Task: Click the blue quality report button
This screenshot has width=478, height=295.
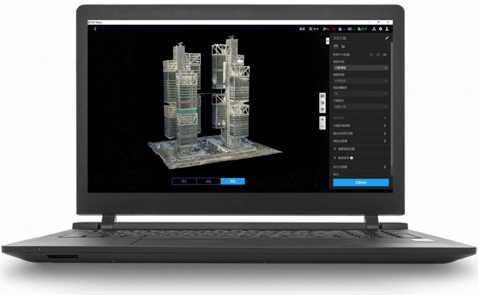Action: click(360, 182)
